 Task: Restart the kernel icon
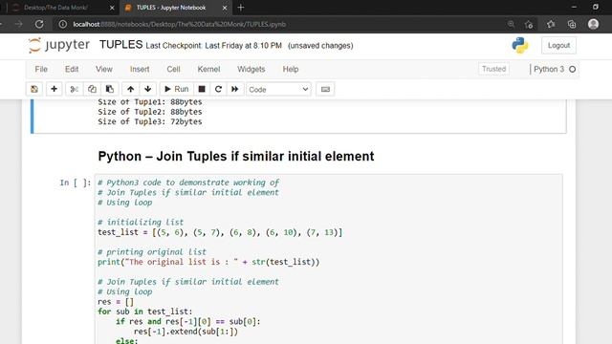[x=218, y=89]
